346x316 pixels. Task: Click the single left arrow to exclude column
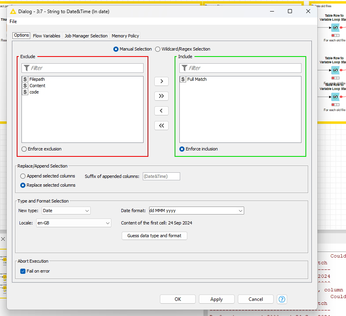point(161,111)
